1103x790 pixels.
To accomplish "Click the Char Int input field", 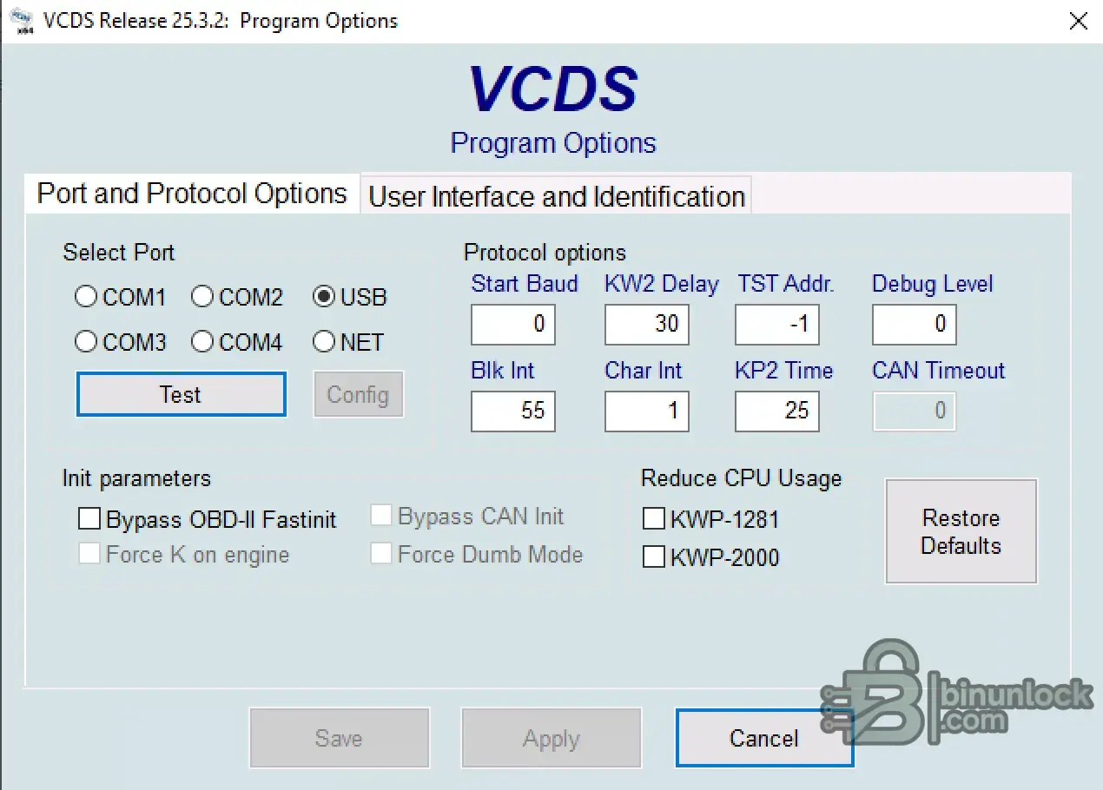I will [647, 411].
